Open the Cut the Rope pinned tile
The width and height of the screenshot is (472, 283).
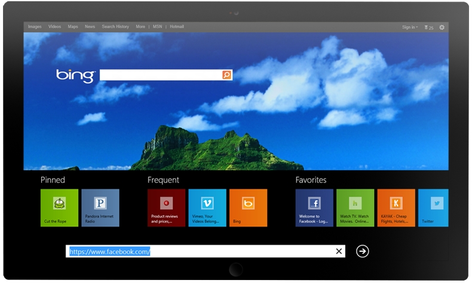[x=59, y=208]
